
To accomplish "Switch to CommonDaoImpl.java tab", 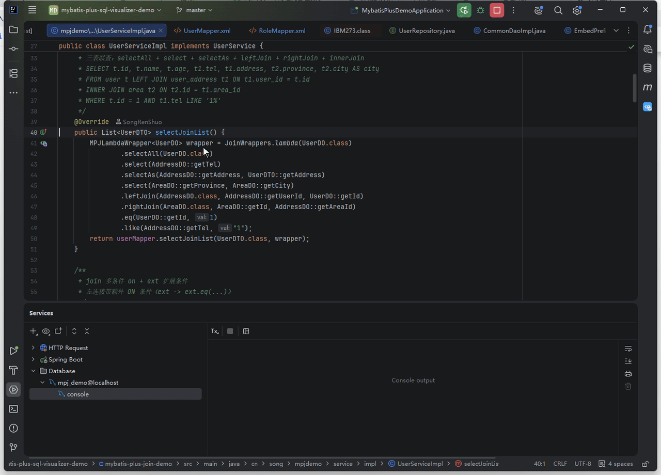I will click(x=509, y=30).
